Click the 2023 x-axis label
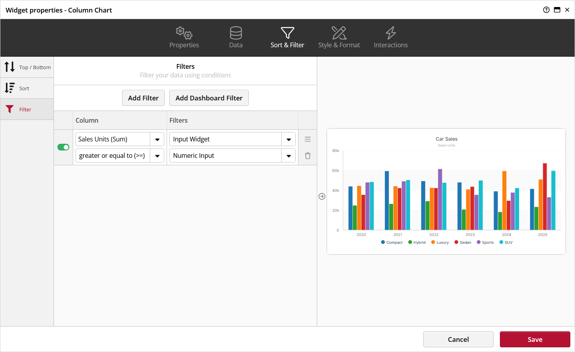 (x=470, y=235)
